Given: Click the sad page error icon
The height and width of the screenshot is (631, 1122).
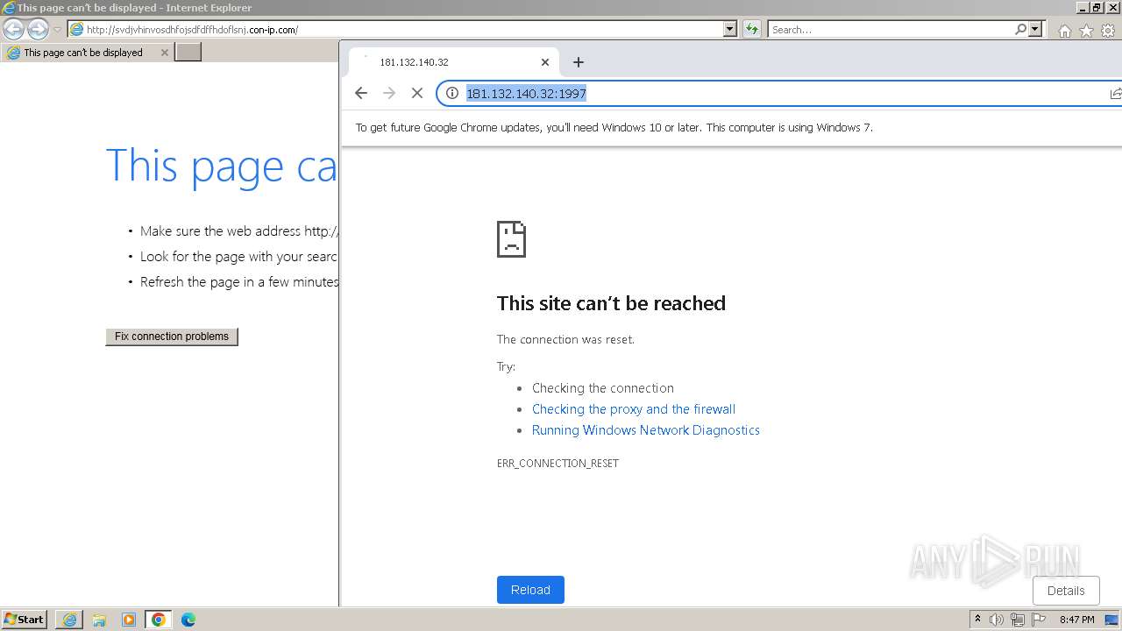Looking at the screenshot, I should [x=511, y=238].
